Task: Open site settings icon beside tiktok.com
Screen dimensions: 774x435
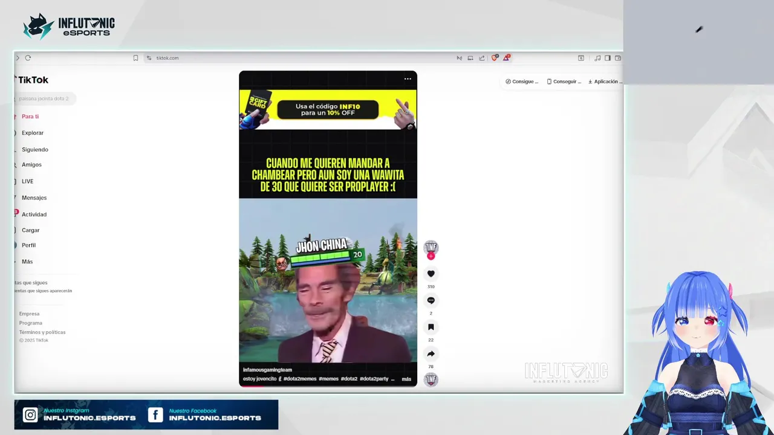Action: coord(149,58)
